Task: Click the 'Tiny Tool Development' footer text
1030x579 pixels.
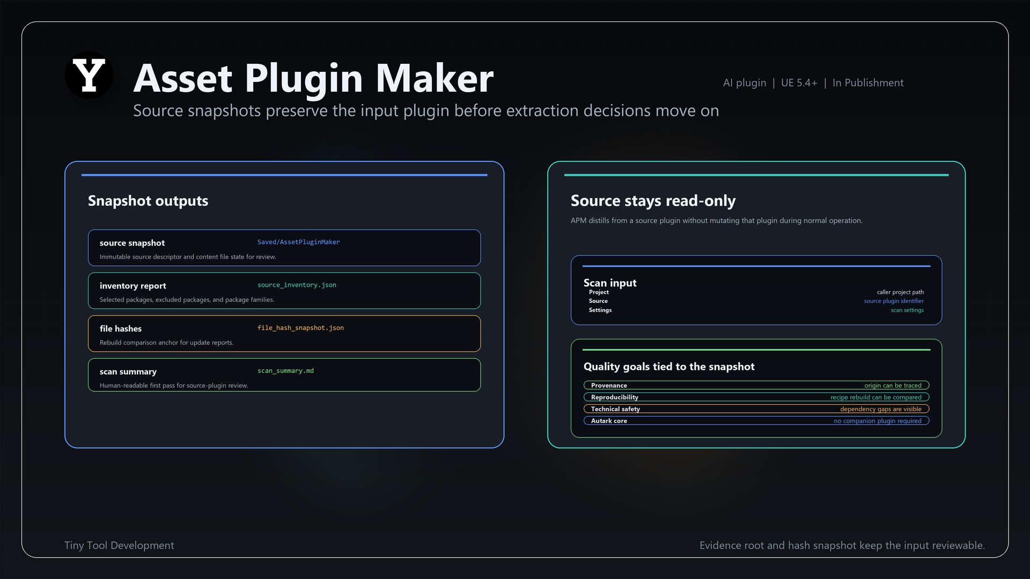Action: pyautogui.click(x=119, y=545)
